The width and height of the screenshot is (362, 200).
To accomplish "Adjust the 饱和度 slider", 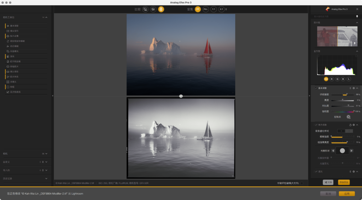I will [342, 111].
